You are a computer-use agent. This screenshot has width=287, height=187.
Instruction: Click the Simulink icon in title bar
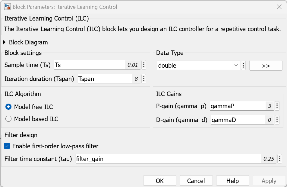(7, 7)
